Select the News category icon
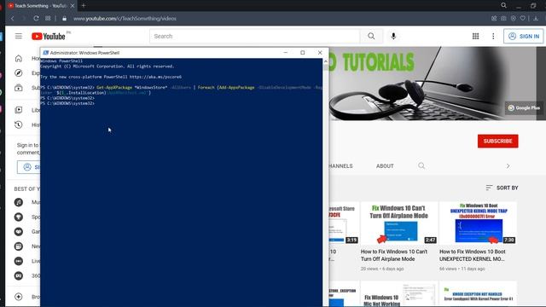The image size is (546, 307). pyautogui.click(x=19, y=246)
